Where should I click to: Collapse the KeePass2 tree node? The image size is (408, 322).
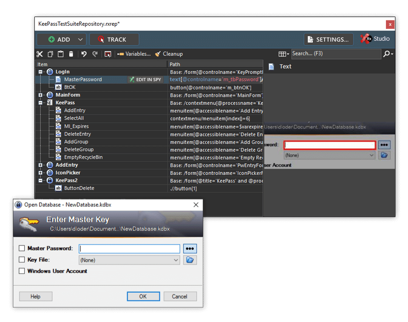(x=40, y=180)
